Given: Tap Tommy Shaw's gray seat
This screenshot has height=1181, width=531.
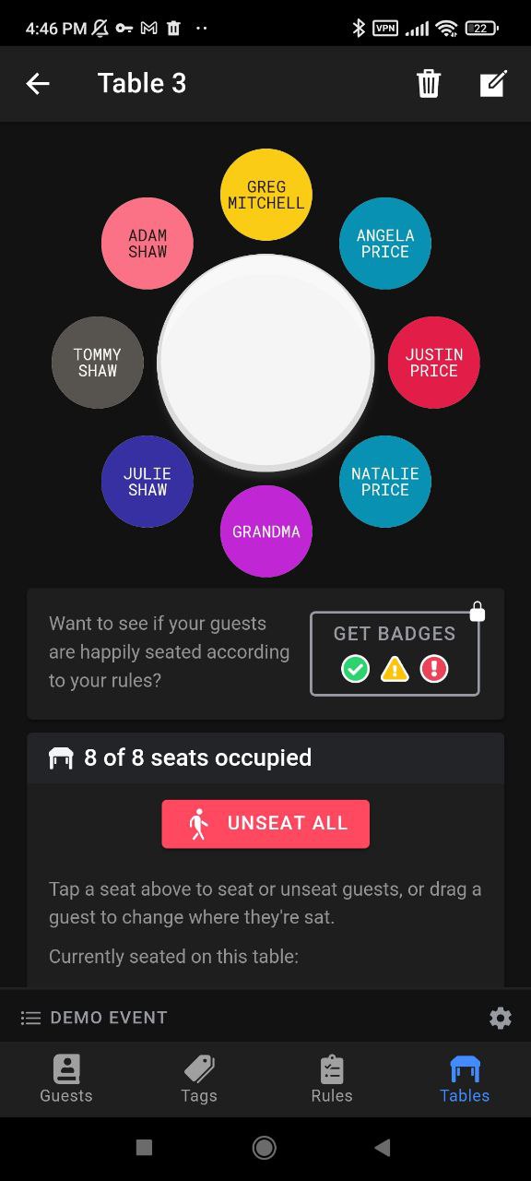Looking at the screenshot, I should 98,363.
